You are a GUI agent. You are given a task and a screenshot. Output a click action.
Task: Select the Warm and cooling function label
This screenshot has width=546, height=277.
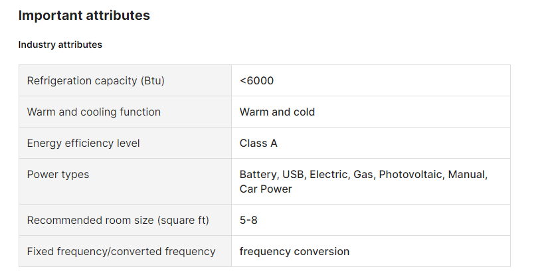point(94,112)
